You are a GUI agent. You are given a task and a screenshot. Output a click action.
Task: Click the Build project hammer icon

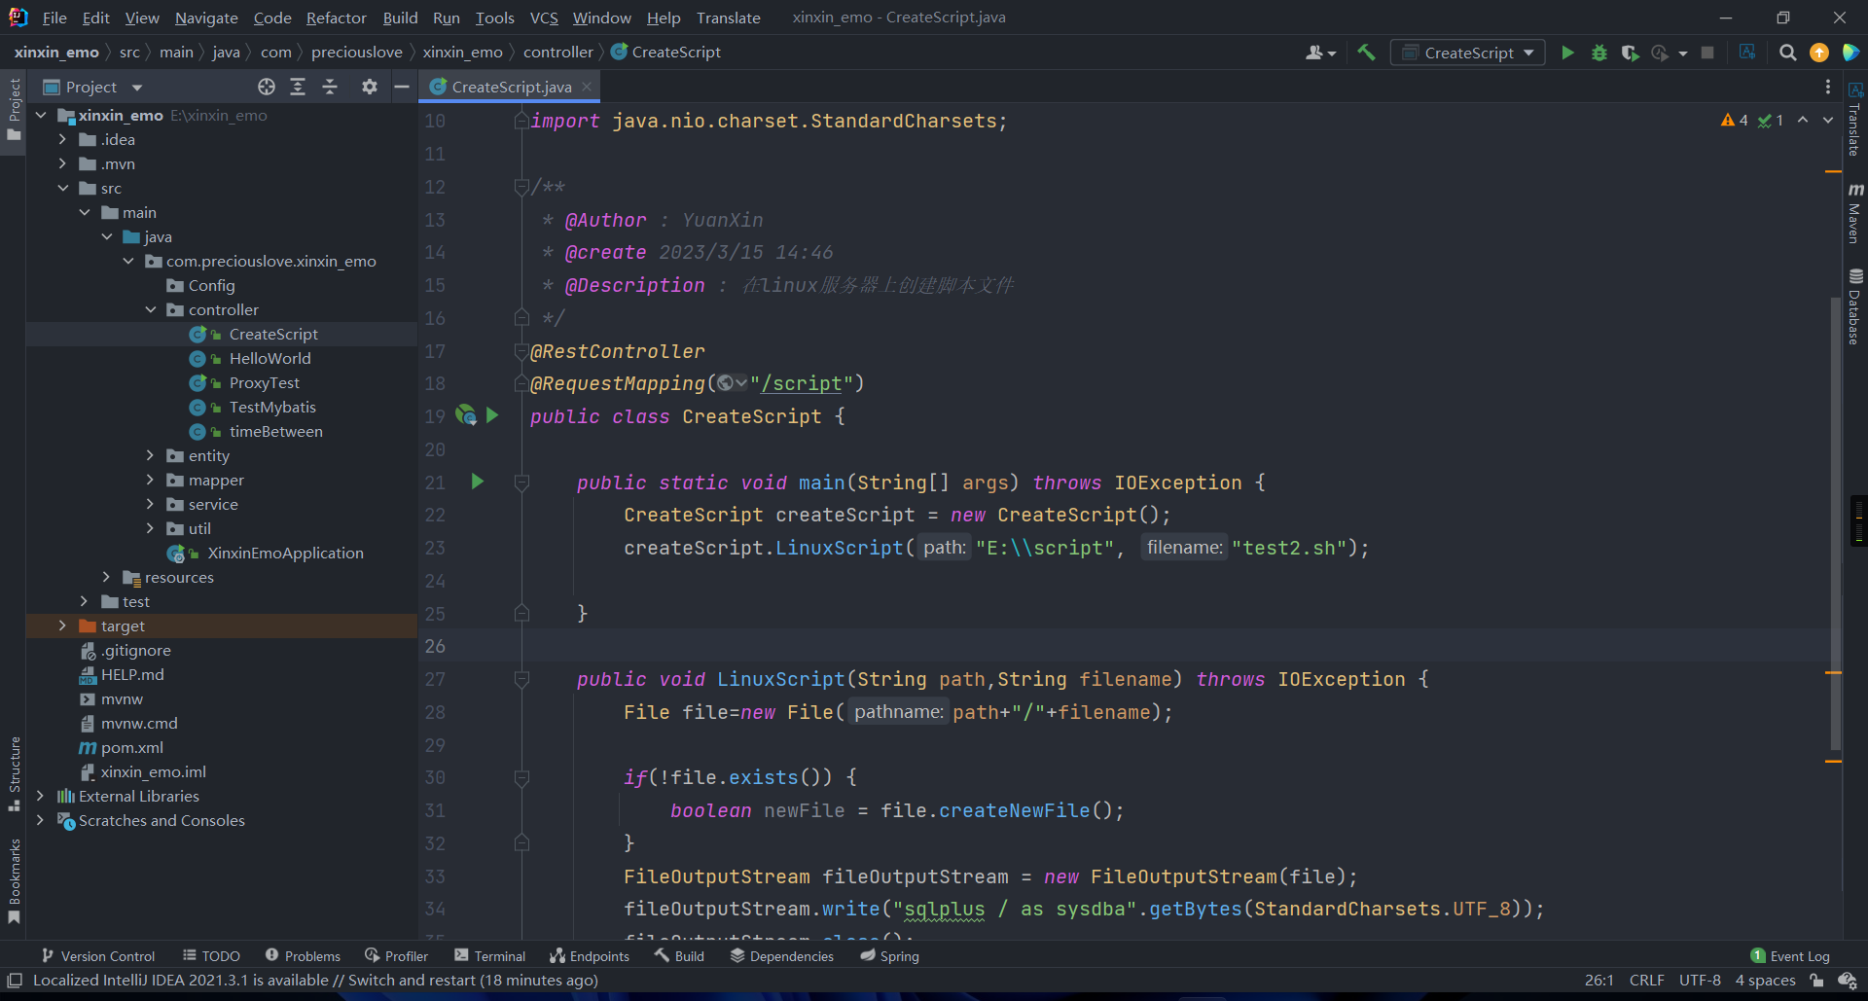1366,53
